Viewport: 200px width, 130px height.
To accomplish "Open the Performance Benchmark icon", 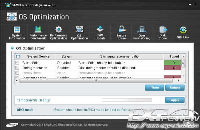I will (x=38, y=29).
